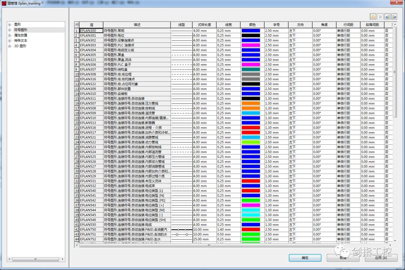
Task: Click the orange color swatch for EPLAN507
Action: (250, 103)
